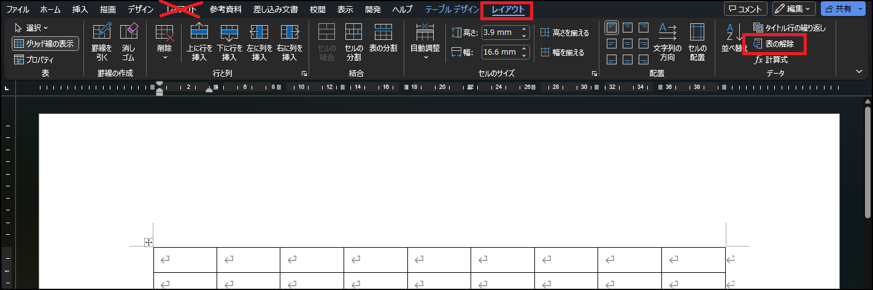This screenshot has height=290, width=873.
Task: Click the 共有 share button
Action: pyautogui.click(x=840, y=9)
